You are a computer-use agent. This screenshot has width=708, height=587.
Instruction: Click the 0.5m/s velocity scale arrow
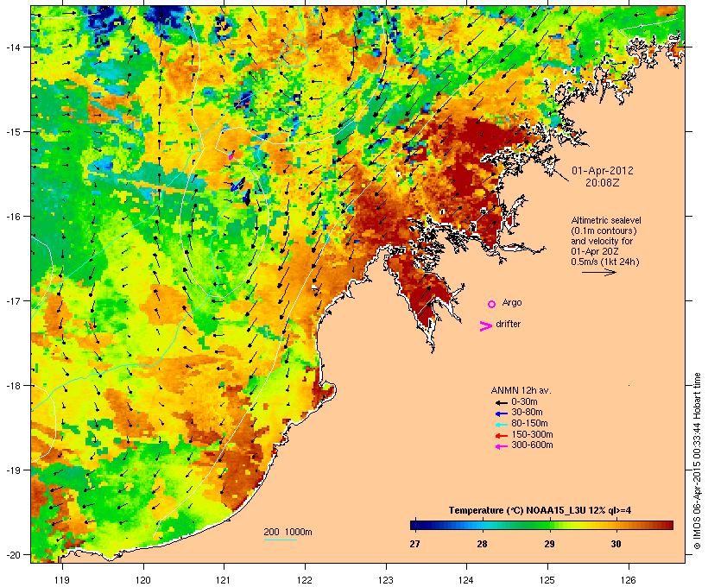pos(599,272)
